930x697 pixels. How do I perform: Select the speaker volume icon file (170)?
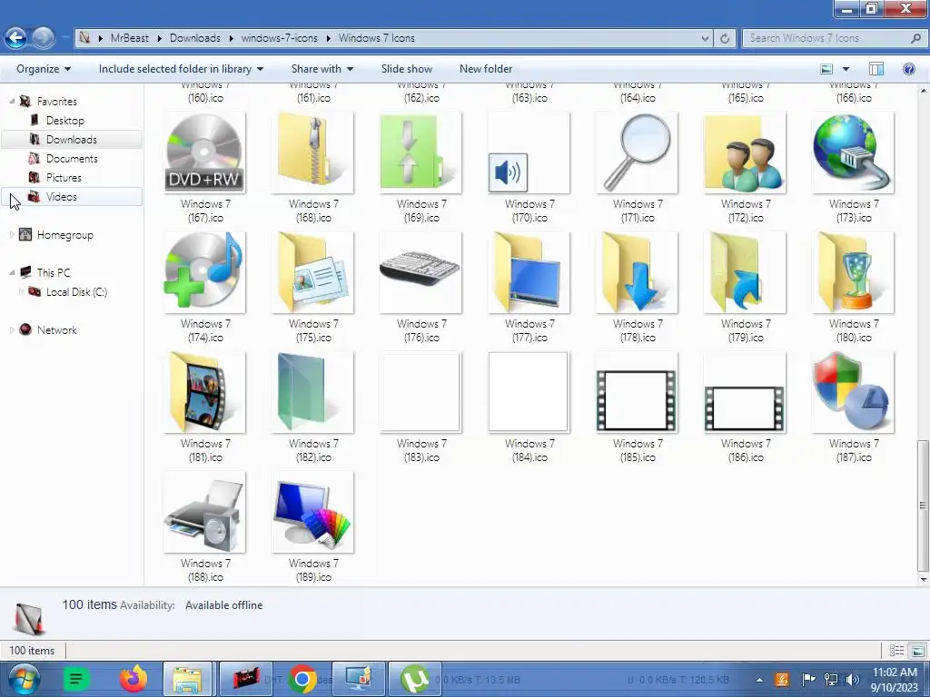click(x=529, y=152)
